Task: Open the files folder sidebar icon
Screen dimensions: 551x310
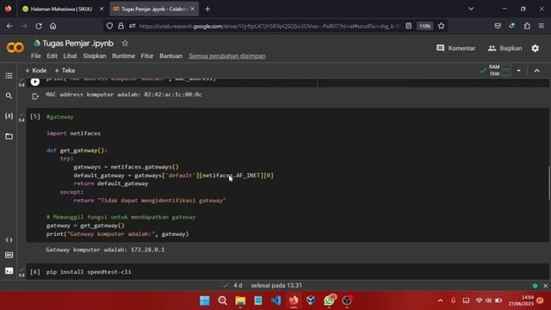Action: pos(9,136)
